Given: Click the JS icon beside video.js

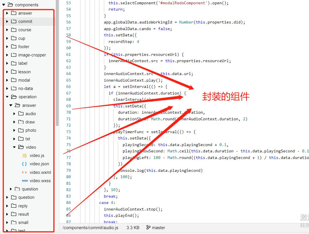Looking at the screenshot, I should [24, 156].
